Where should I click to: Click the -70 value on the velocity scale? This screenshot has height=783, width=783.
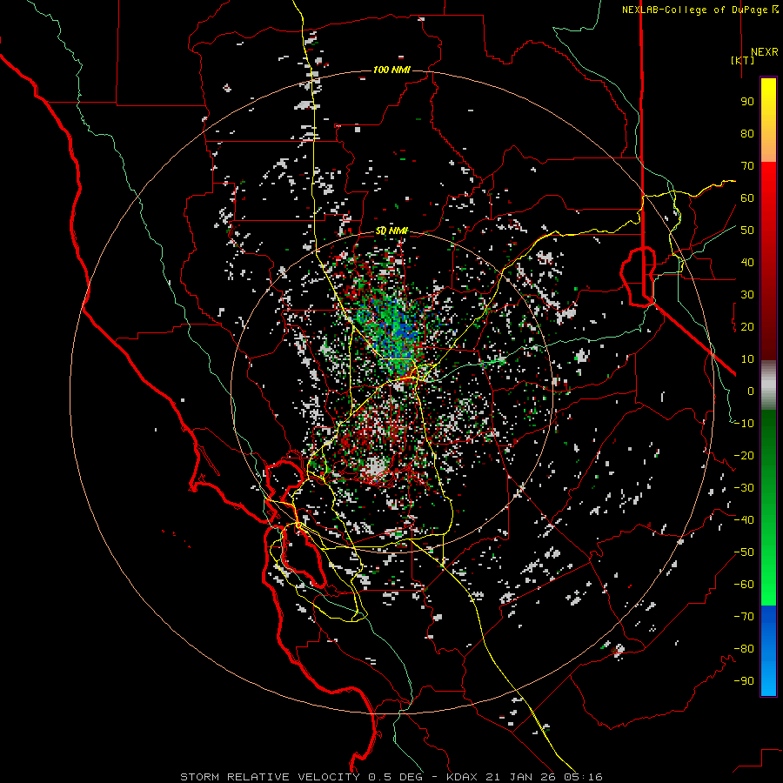[x=744, y=617]
